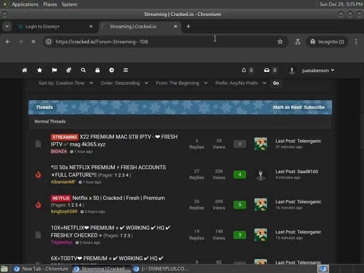Expand the juanabenson user menu

click(318, 70)
